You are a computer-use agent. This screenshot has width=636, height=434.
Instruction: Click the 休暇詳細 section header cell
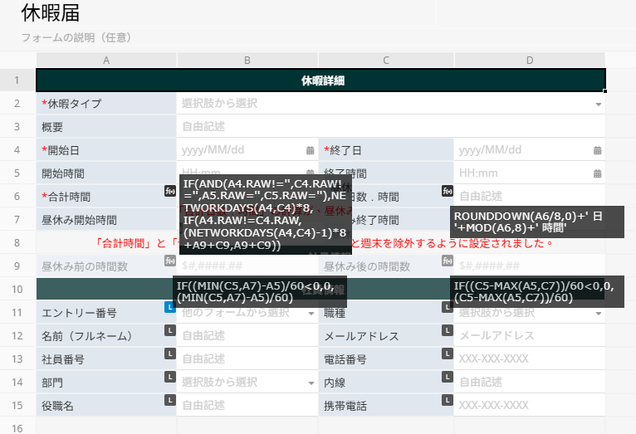321,80
